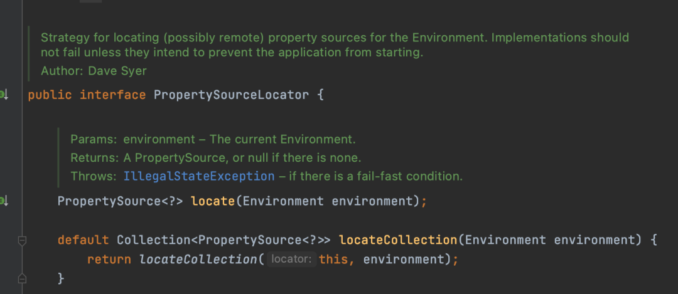Collapse the locateCollection default method fold
The image size is (678, 294).
pos(23,240)
